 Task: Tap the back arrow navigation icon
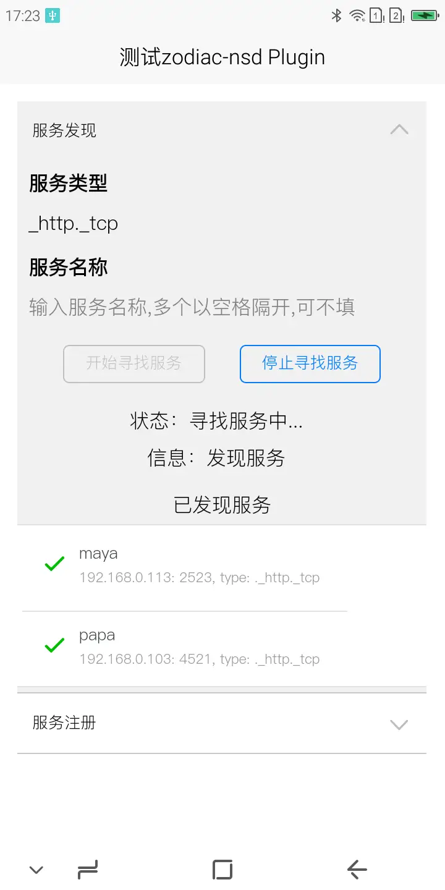point(357,870)
